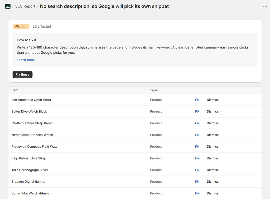Dismiss Sorrel Pilot Watch 44mm
The height and width of the screenshot is (199, 270).
tap(213, 193)
